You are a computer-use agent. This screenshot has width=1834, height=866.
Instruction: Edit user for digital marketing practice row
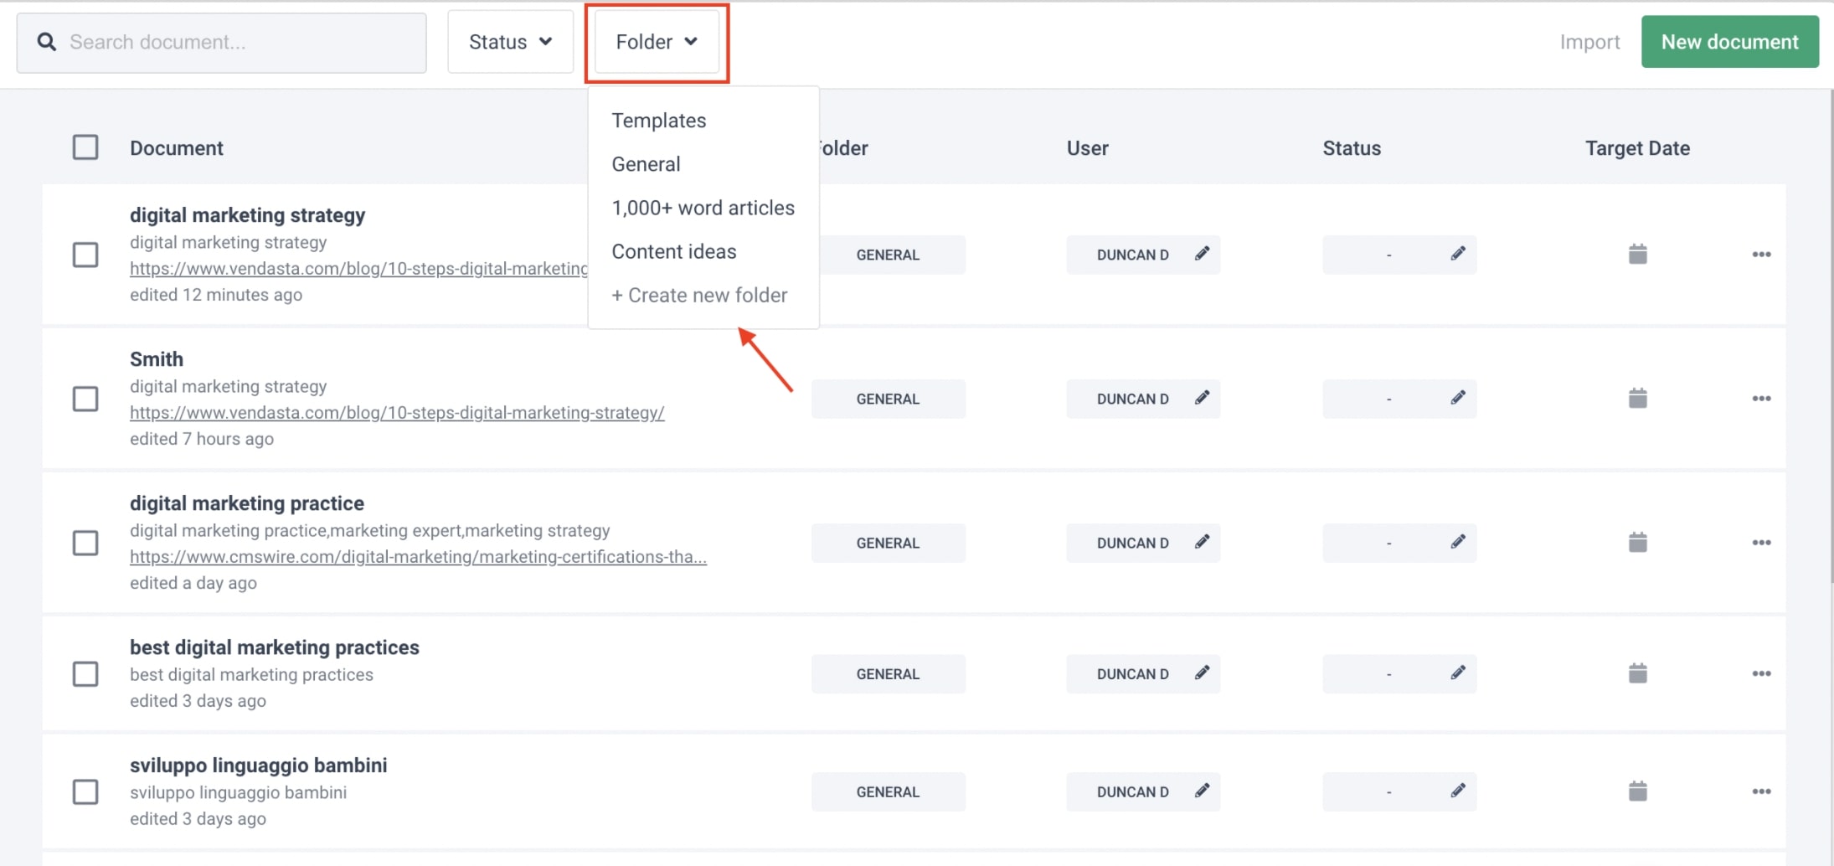pos(1202,542)
